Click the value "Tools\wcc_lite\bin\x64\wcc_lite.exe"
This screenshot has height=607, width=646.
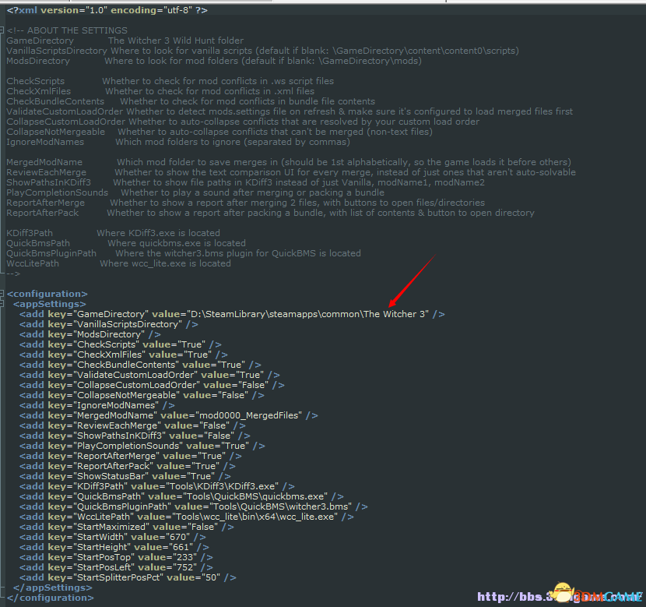255,517
